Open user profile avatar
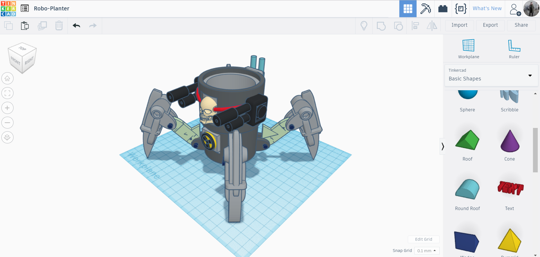 [531, 9]
